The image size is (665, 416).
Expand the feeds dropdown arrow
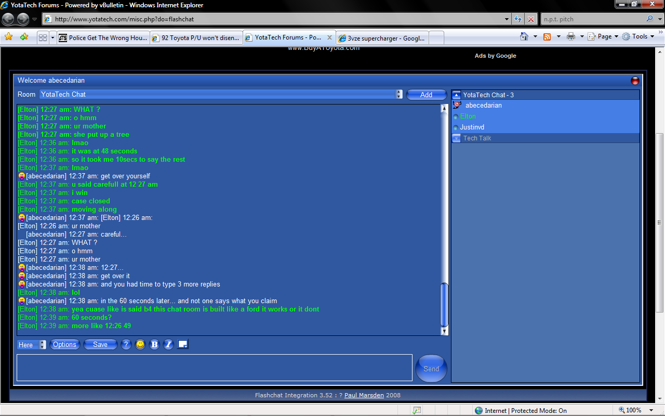[x=558, y=36]
